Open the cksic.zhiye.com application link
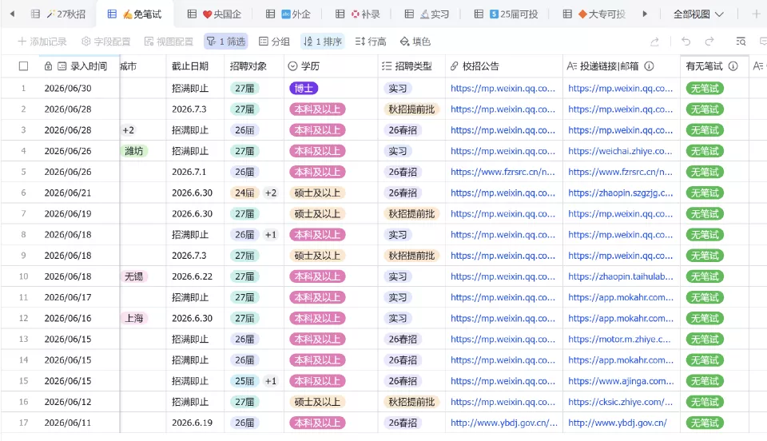Screen dimensions: 767x441 [x=620, y=402]
